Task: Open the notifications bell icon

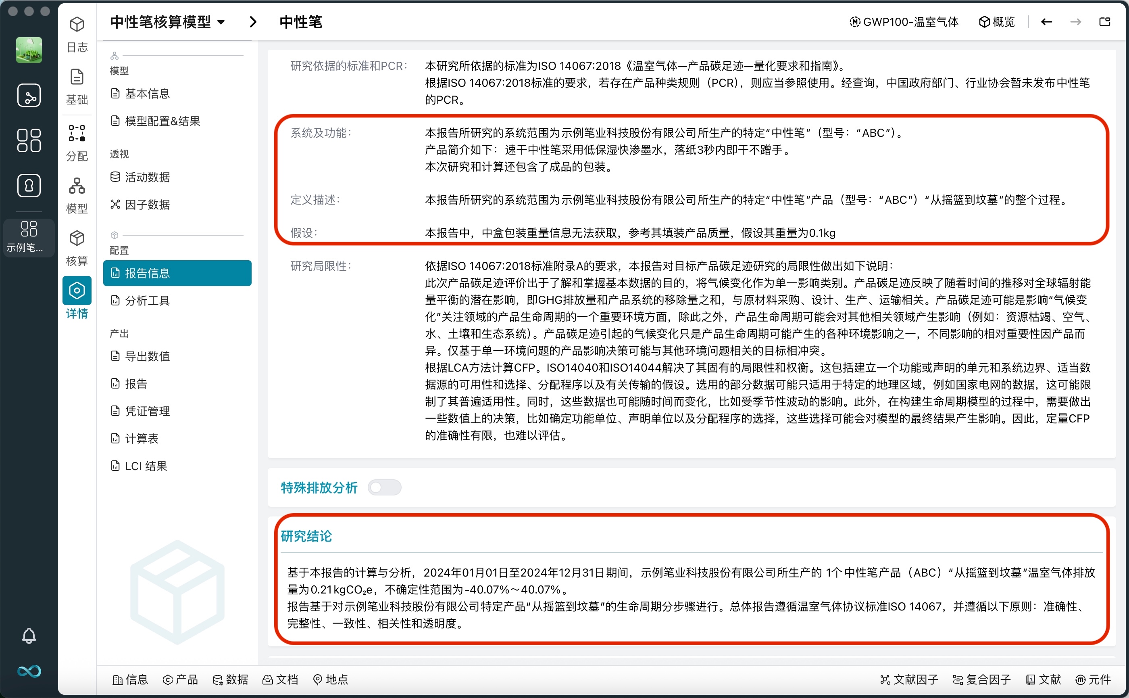Action: (x=29, y=636)
